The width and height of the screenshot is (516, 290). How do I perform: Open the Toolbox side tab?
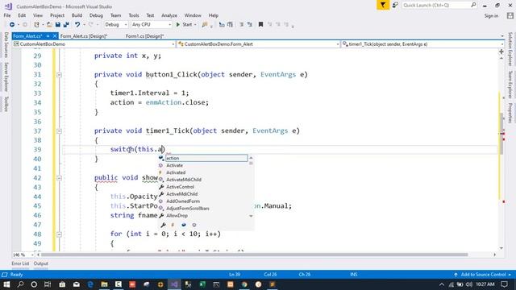(x=6, y=104)
